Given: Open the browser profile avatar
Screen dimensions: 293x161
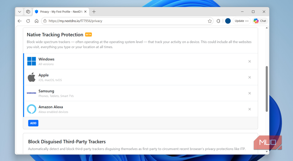Looking at the screenshot, I should [x=228, y=21].
